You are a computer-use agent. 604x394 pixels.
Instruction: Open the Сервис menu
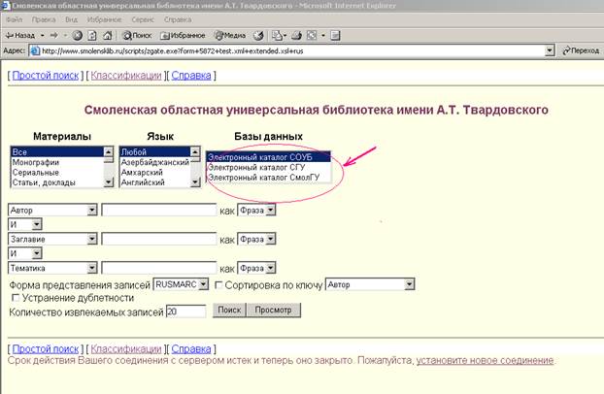point(143,19)
